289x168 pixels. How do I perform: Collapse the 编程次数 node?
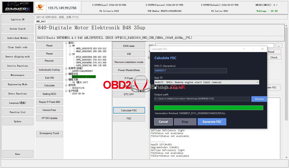pos(66,80)
